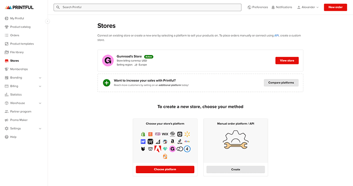The height and width of the screenshot is (186, 353).
Task: Open the API link in description
Action: click(276, 36)
